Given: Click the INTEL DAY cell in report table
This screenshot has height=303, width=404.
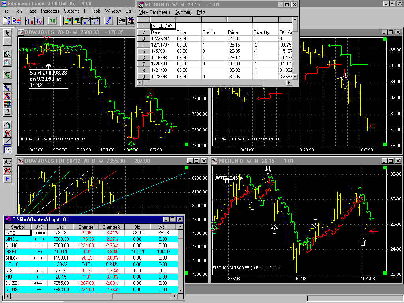Looking at the screenshot, I should (x=163, y=26).
